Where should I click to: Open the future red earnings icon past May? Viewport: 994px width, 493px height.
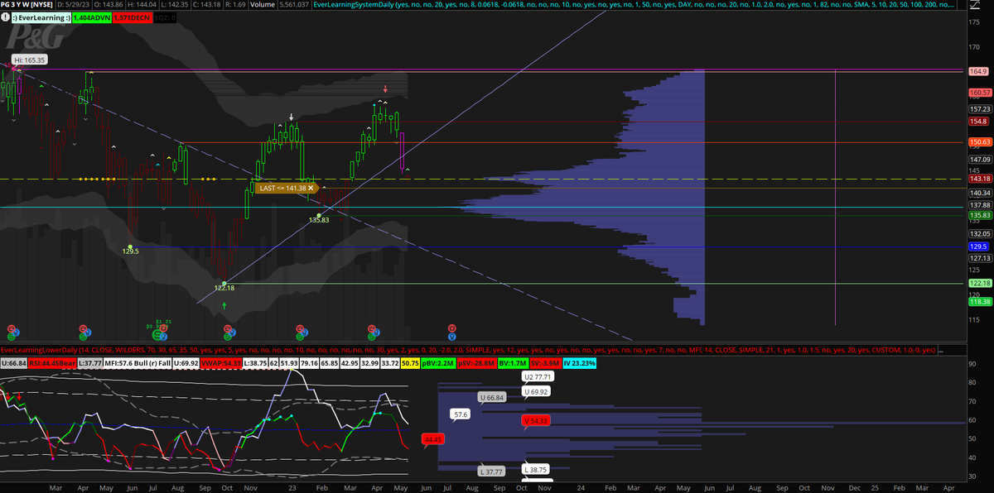click(452, 328)
